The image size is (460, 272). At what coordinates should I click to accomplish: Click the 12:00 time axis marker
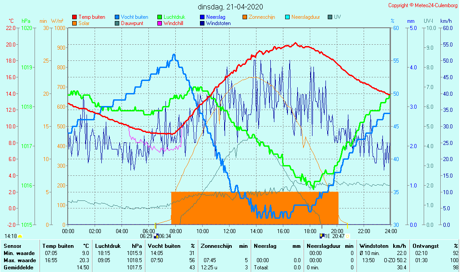(229, 231)
